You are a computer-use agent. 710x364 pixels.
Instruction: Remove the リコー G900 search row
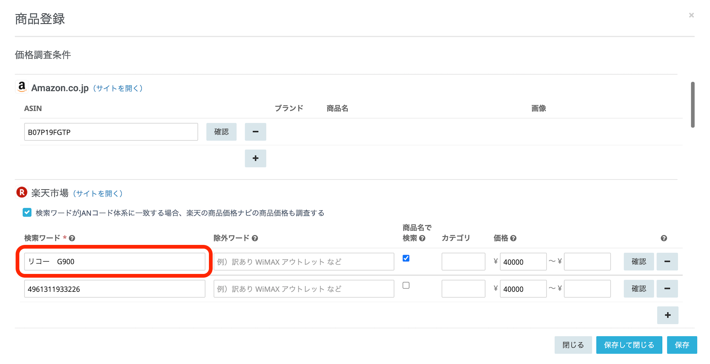667,262
